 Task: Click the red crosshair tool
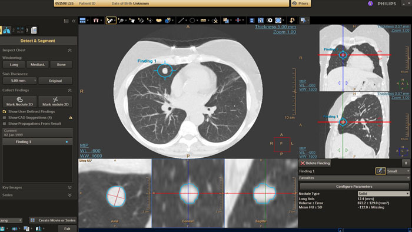click(238, 20)
